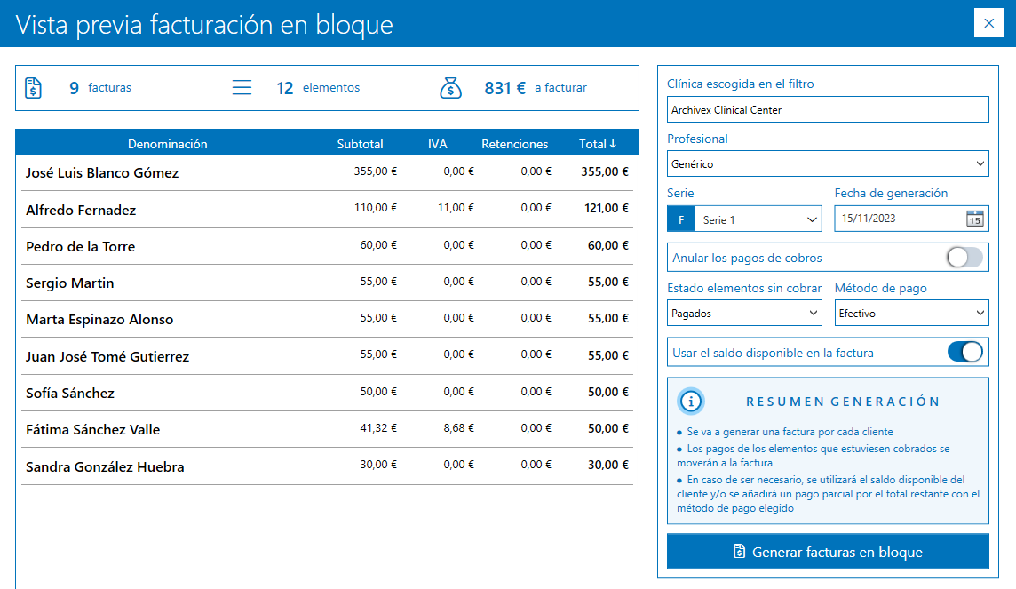Viewport: 1016px width, 589px height.
Task: Open the Profesional dropdown showing Genérico
Action: tap(828, 163)
